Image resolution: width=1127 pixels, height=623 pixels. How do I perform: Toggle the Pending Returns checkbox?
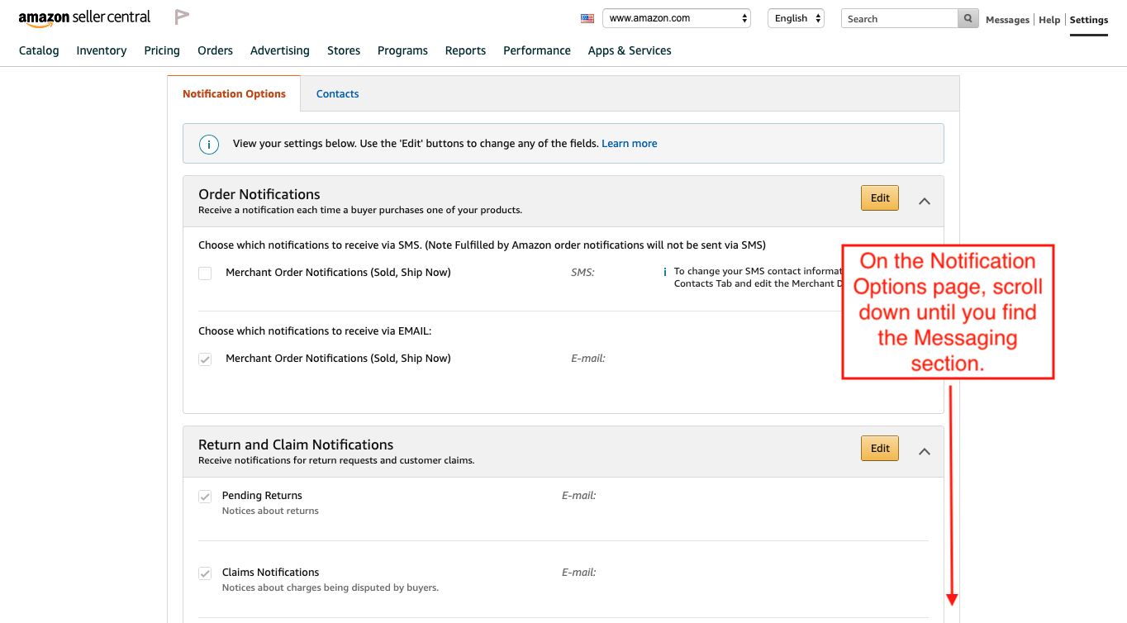pyautogui.click(x=205, y=497)
